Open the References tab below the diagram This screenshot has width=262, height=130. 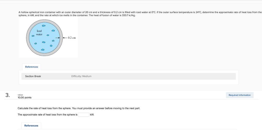[31, 67]
